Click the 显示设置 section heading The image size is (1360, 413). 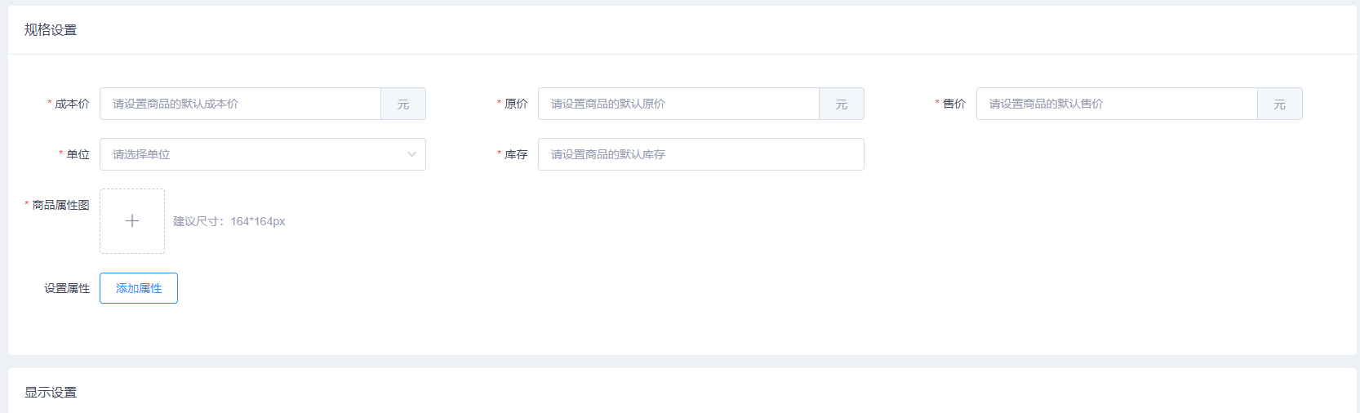(x=51, y=393)
